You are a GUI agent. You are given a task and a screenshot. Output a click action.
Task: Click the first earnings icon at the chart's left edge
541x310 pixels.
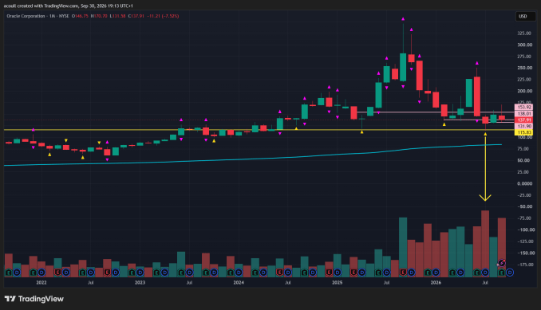coord(8,273)
